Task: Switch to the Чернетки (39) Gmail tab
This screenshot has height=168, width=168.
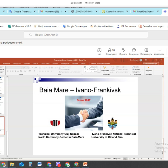Action: 53,12
